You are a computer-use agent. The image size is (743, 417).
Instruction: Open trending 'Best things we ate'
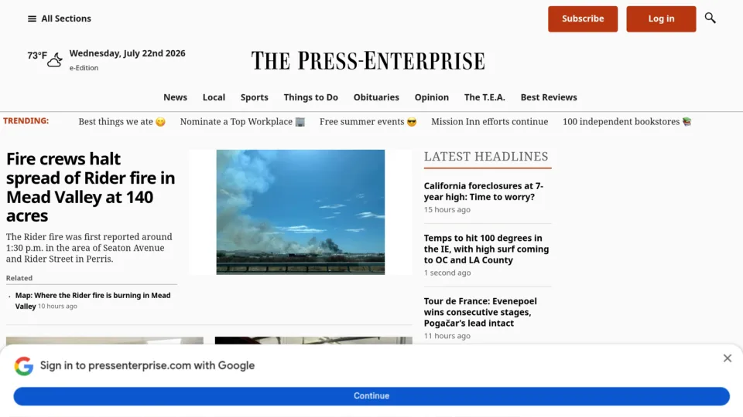tap(122, 122)
